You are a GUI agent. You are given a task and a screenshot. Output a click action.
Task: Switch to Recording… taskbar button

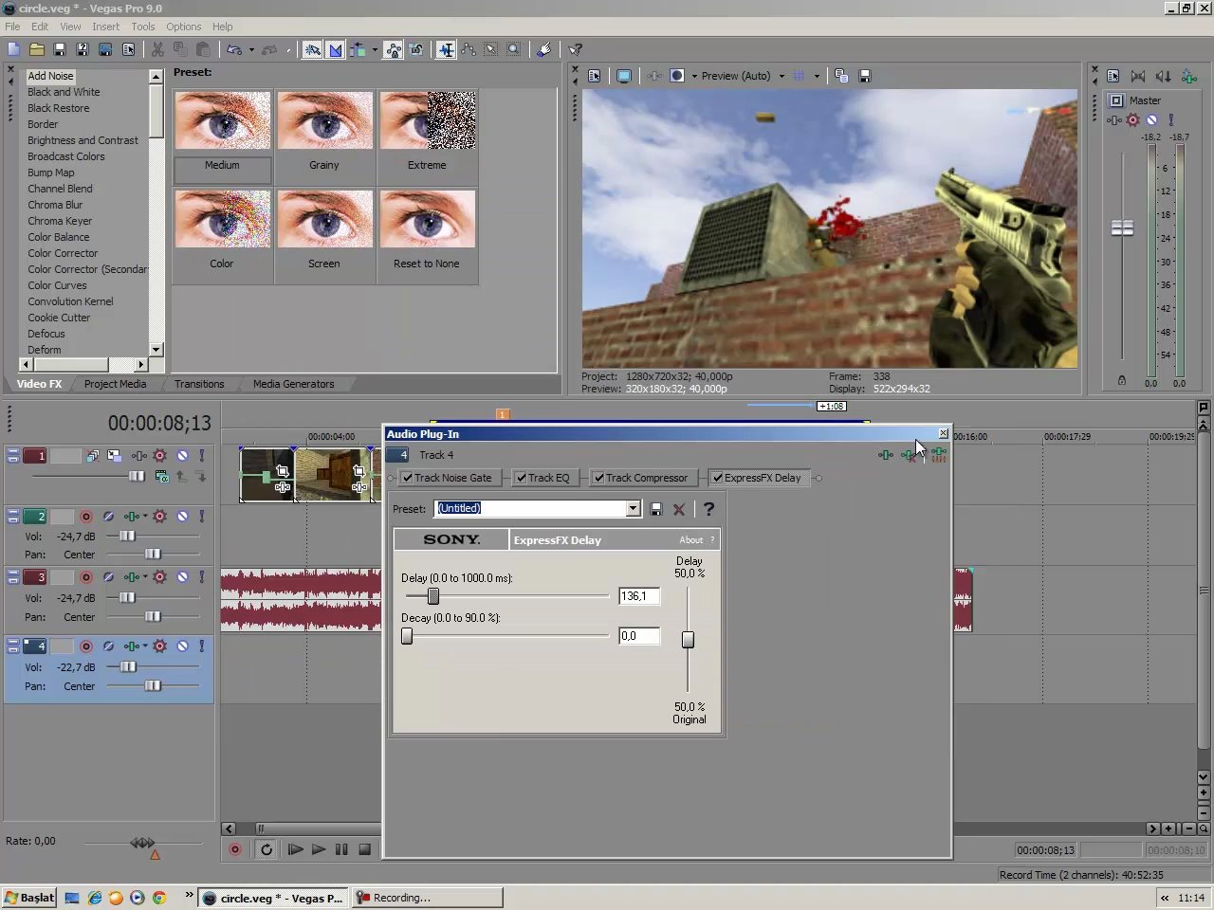coord(427,898)
